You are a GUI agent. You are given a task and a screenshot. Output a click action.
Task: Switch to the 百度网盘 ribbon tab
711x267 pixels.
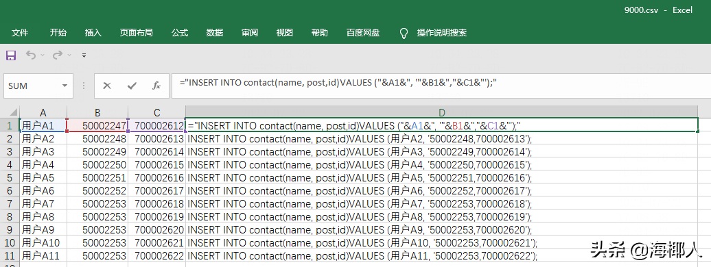(x=363, y=33)
